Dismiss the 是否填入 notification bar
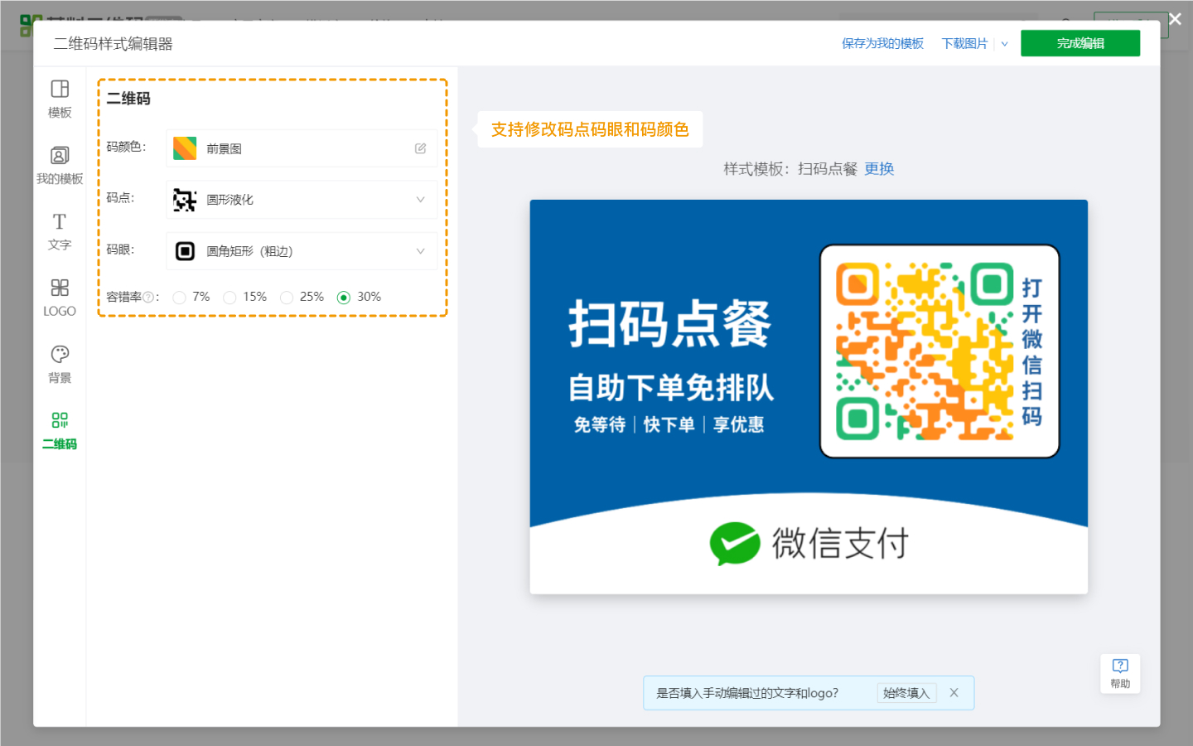Screen dimensions: 1193x746 [954, 693]
